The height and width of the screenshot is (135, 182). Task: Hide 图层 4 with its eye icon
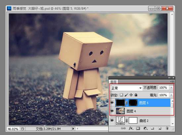pyautogui.click(x=112, y=111)
